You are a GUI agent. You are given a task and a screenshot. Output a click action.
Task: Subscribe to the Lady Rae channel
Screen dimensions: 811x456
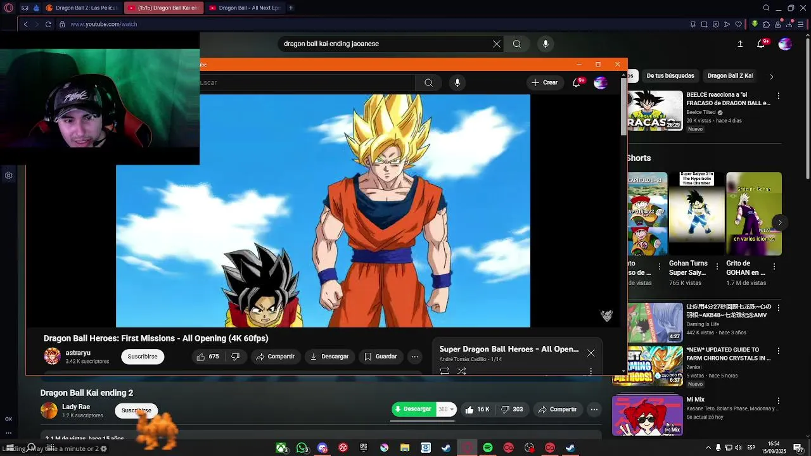(136, 410)
